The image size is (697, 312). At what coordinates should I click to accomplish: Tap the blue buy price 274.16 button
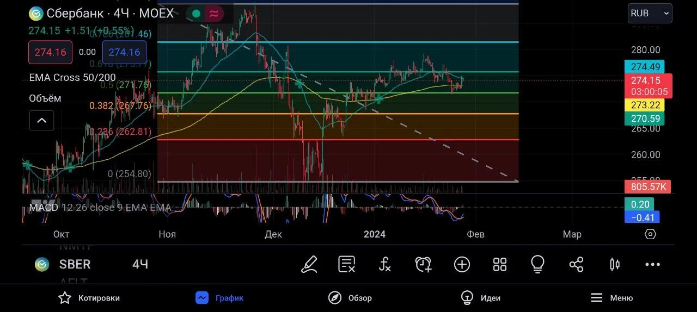(124, 53)
